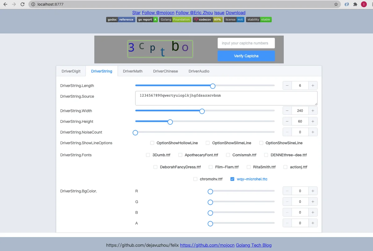
Task: Open the Extensions puzzle icon
Action: point(355,4)
